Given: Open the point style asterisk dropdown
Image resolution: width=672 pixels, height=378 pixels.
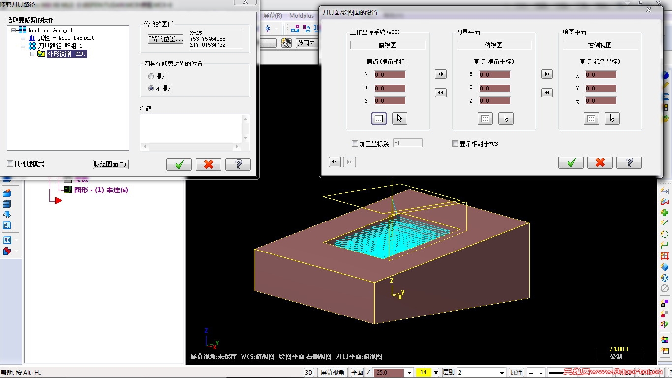Looking at the screenshot, I should (x=541, y=373).
